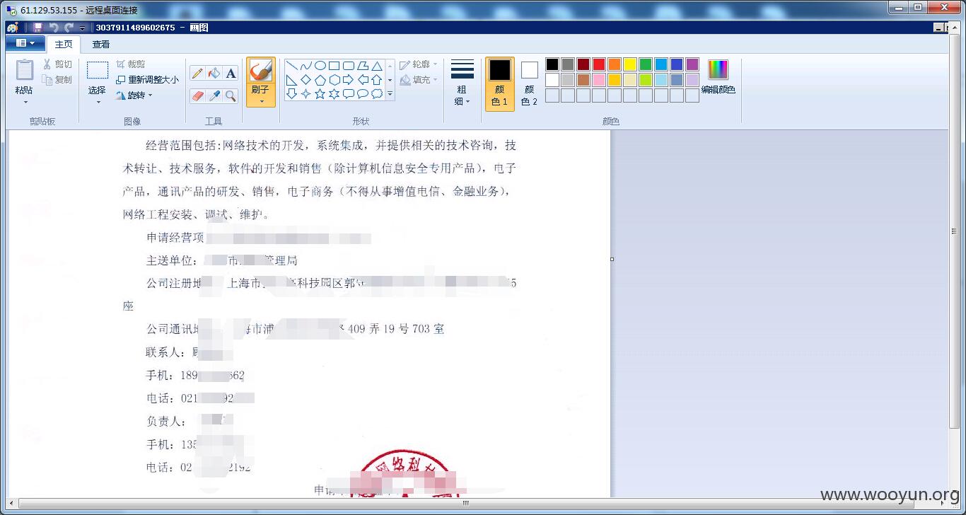Pick the red color swatch

coord(599,64)
